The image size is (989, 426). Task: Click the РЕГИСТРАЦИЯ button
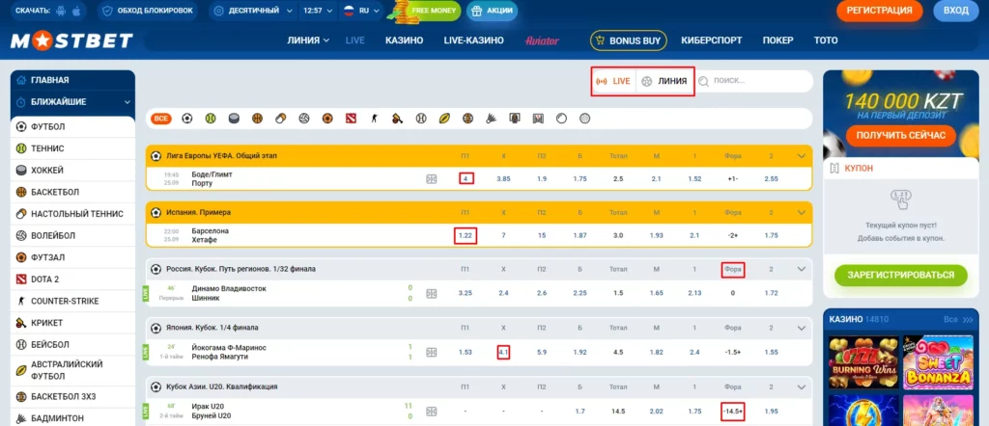click(x=879, y=11)
